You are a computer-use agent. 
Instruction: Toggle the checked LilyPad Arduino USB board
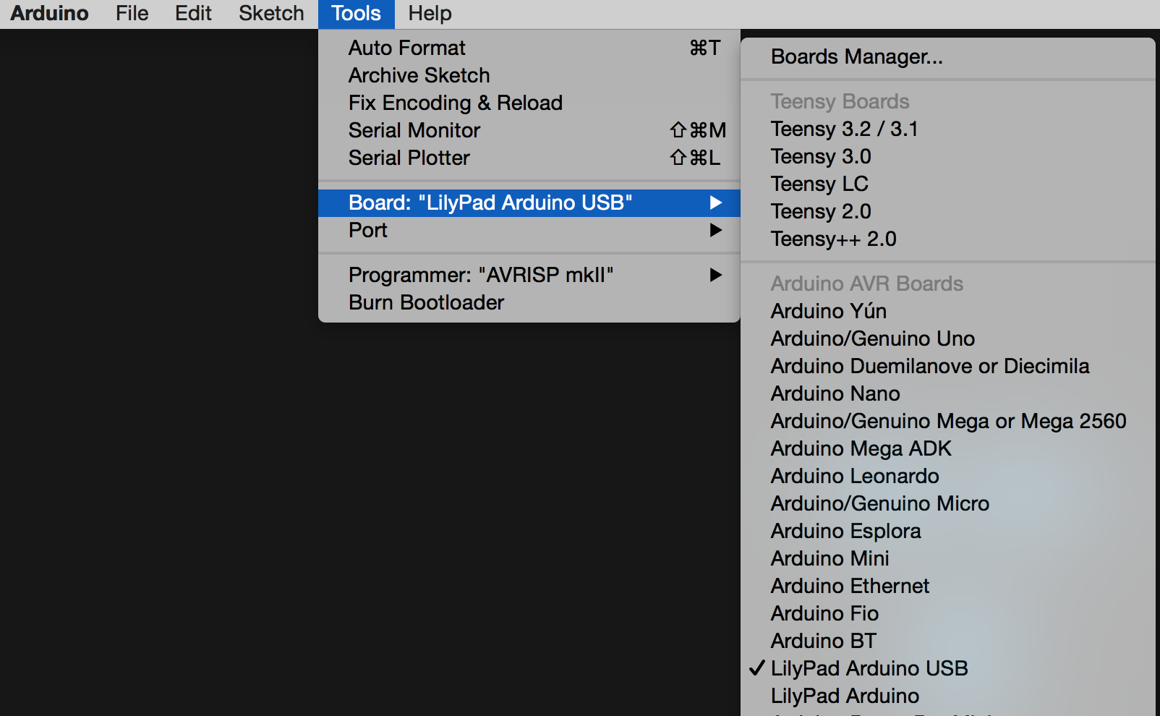pos(869,668)
